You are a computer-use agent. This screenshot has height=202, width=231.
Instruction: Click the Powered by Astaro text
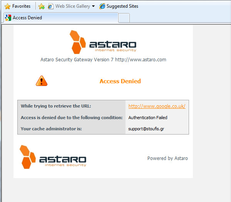pyautogui.click(x=167, y=158)
